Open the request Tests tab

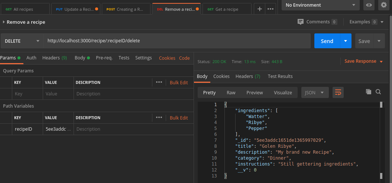pos(124,58)
